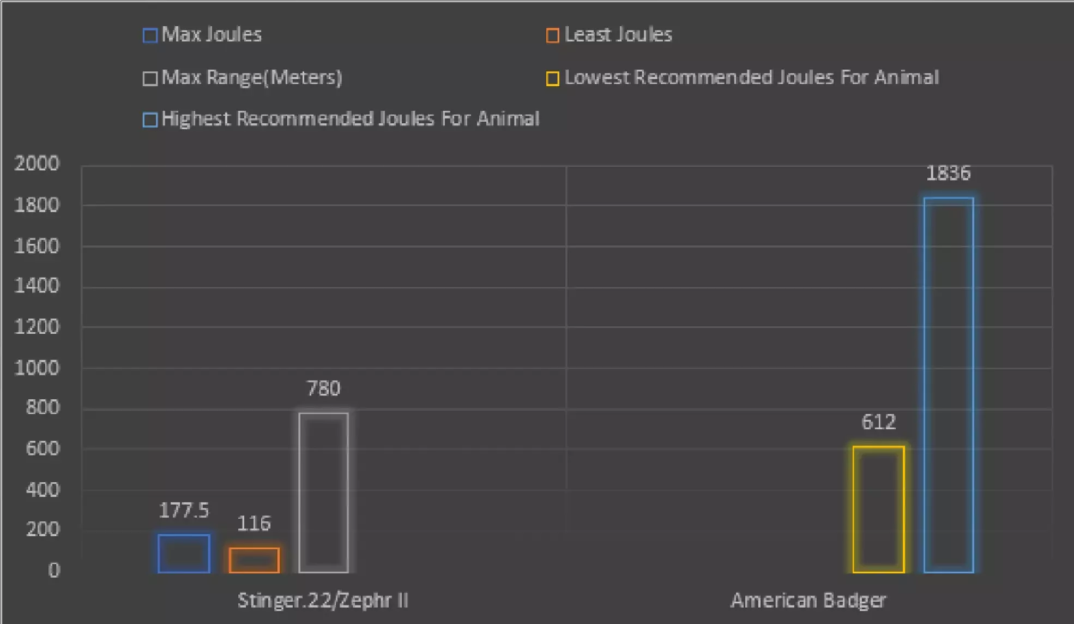Select the Least Joules legend text
1074x624 pixels.
click(x=618, y=35)
